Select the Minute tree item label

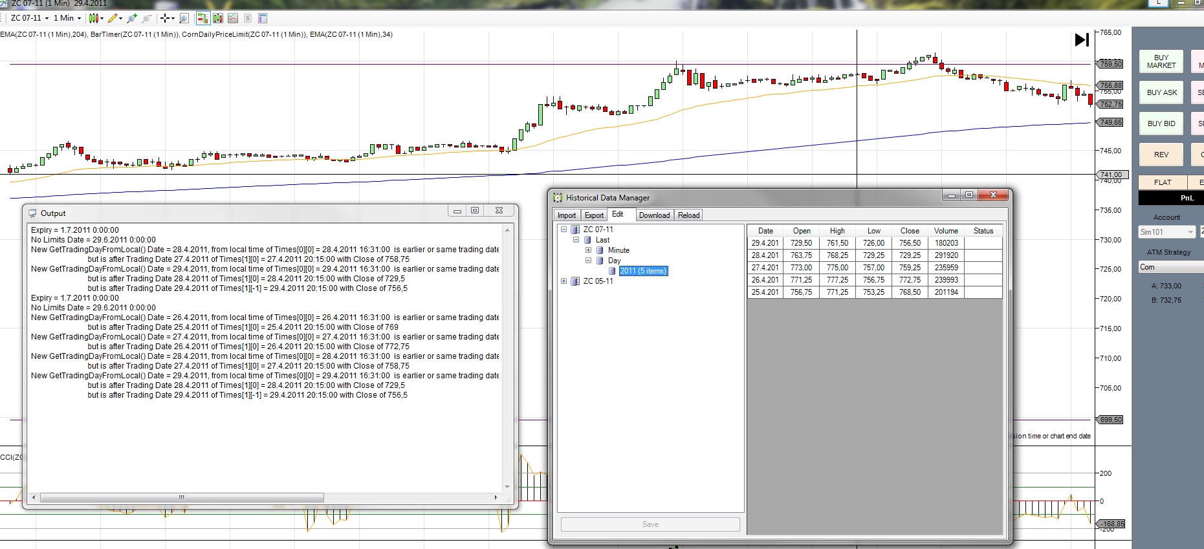[x=618, y=250]
